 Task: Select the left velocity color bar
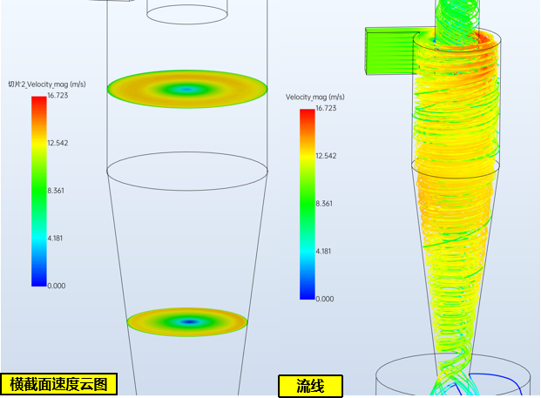pyautogui.click(x=38, y=191)
